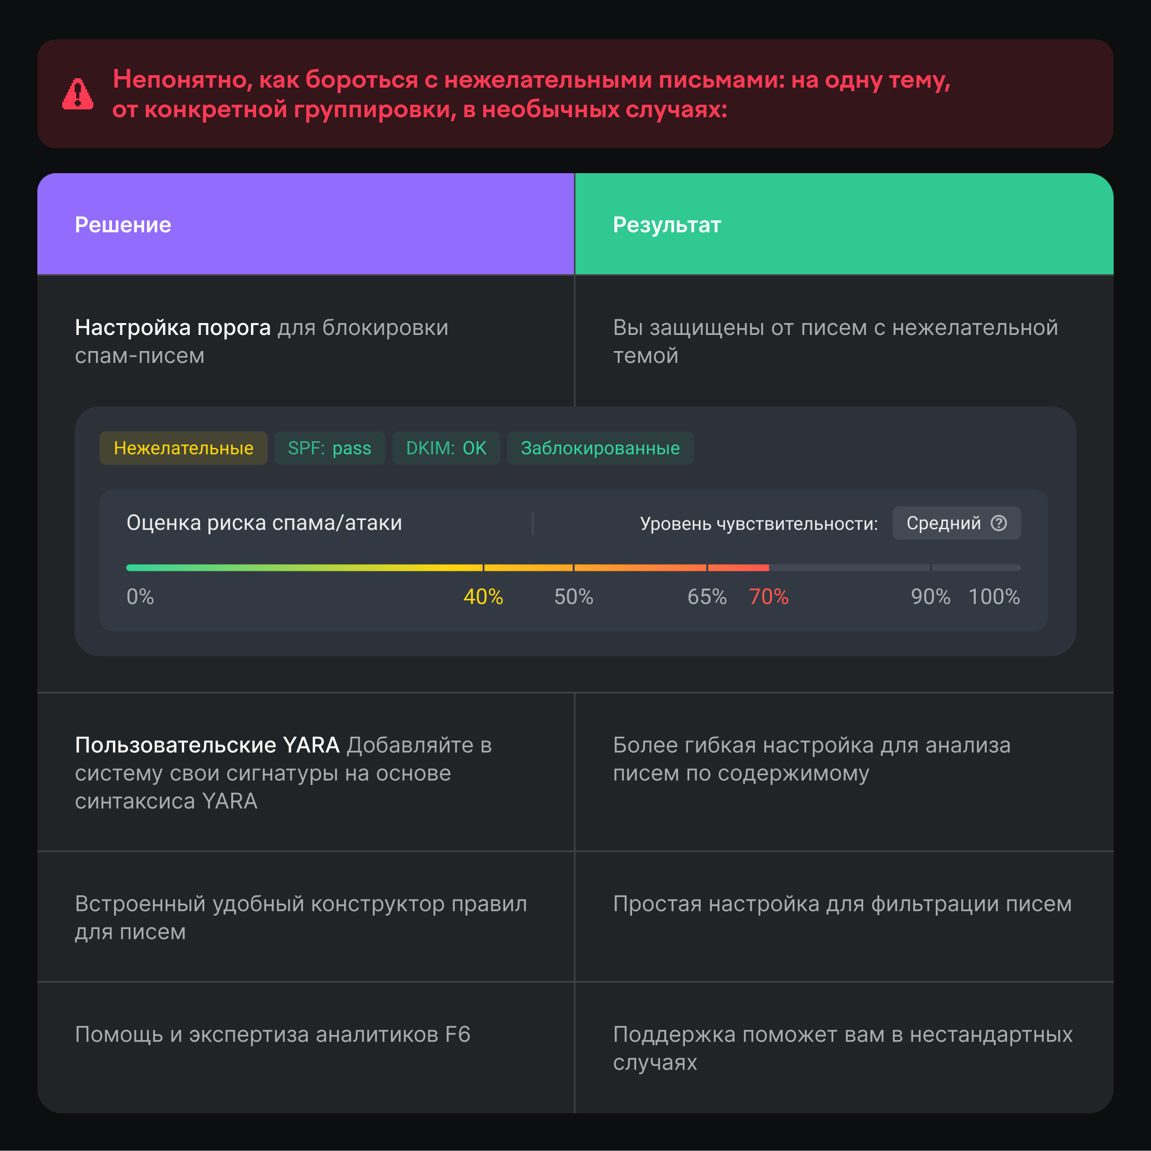
Task: Click the help question mark icon
Action: 999,523
